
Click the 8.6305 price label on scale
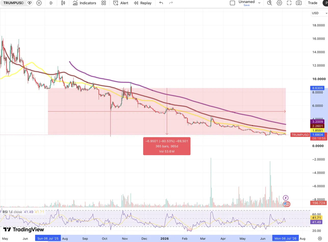tap(317, 88)
